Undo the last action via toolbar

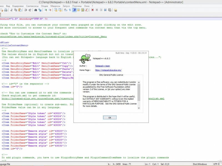coord(26,10)
